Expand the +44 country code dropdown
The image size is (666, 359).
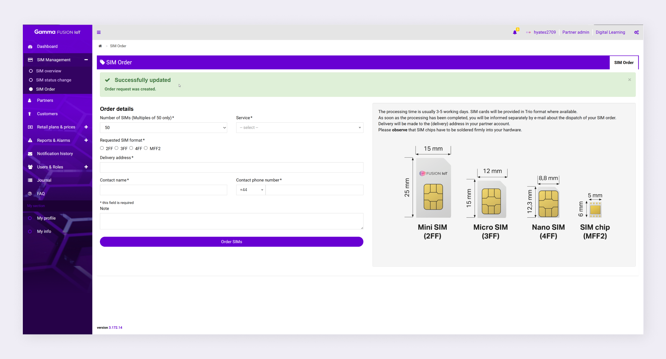click(251, 190)
